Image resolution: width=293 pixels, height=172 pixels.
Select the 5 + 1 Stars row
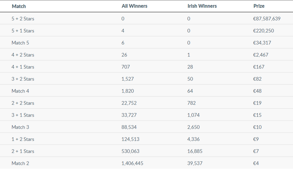pos(146,30)
